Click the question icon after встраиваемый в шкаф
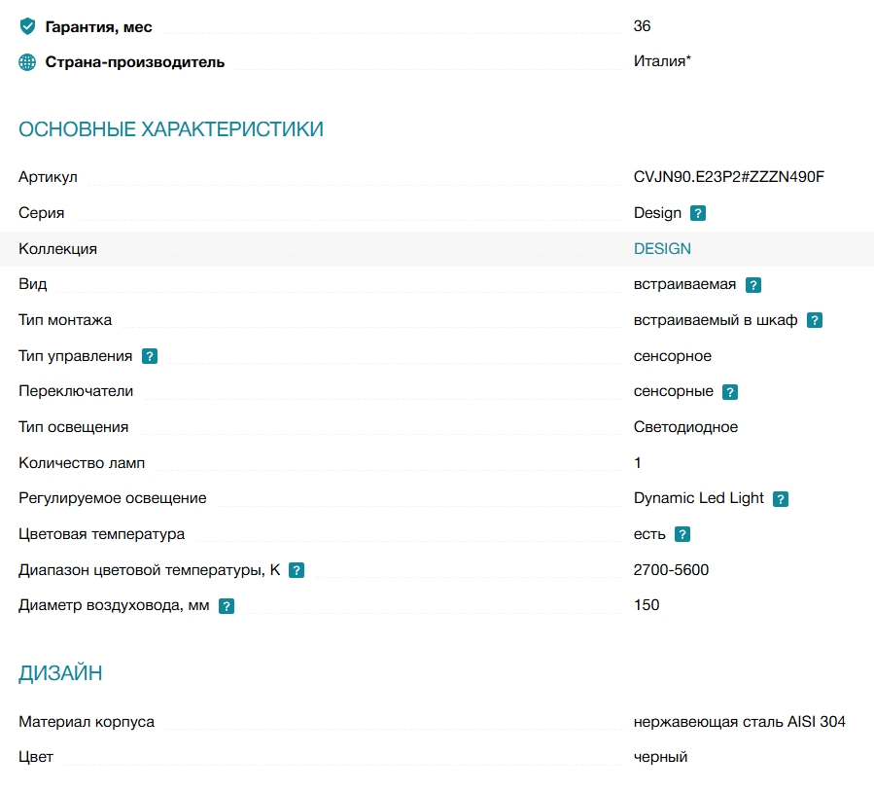Viewport: 874px width, 792px height. pos(815,321)
